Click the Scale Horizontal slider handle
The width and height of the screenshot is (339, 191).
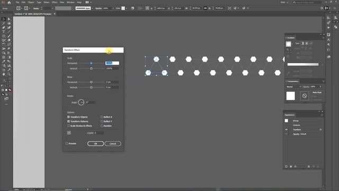[x=91, y=63]
